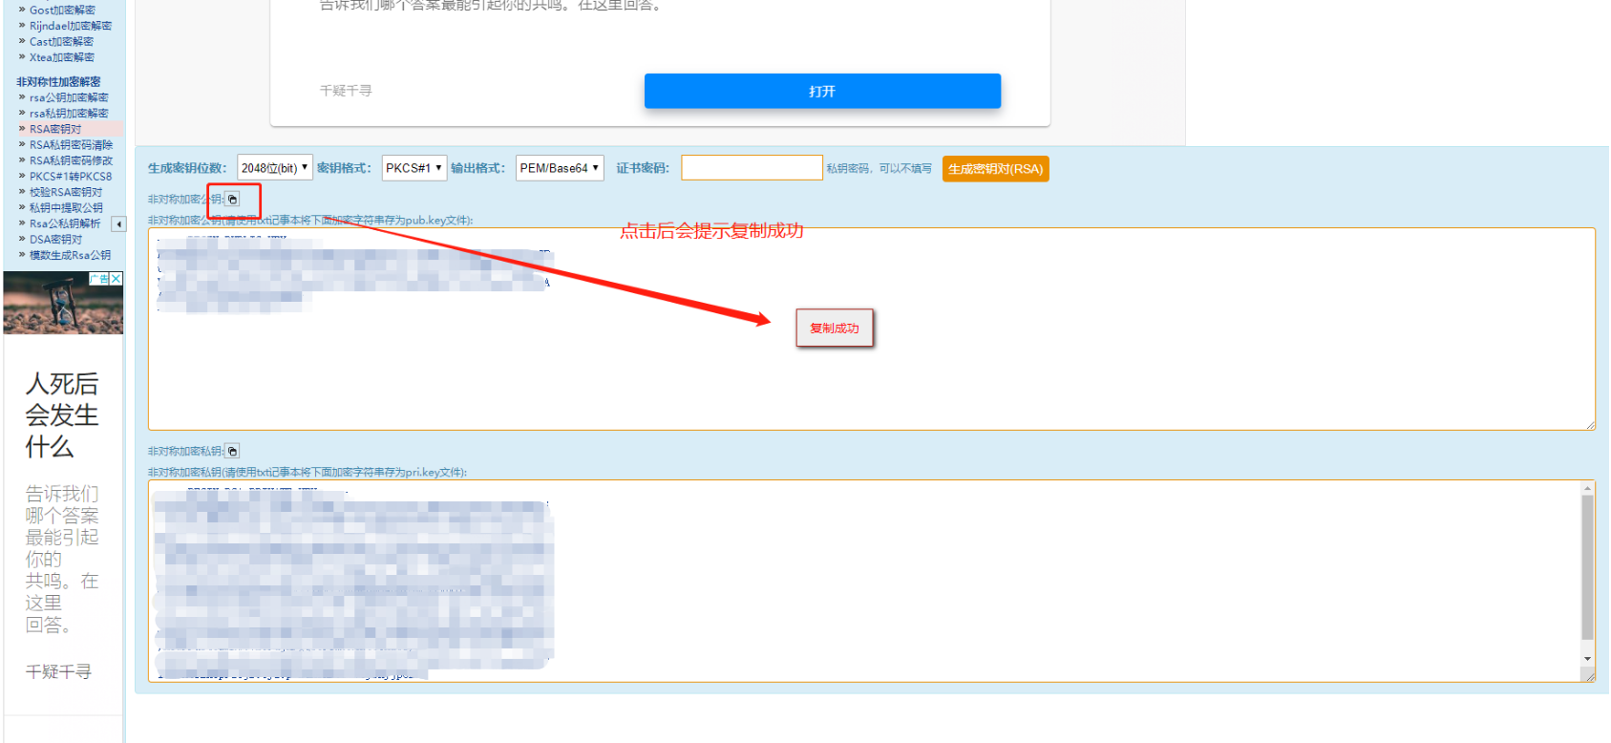Image resolution: width=1611 pixels, height=743 pixels.
Task: Click the 千疑千寻 text in the sidebar ad
Action: pos(58,671)
